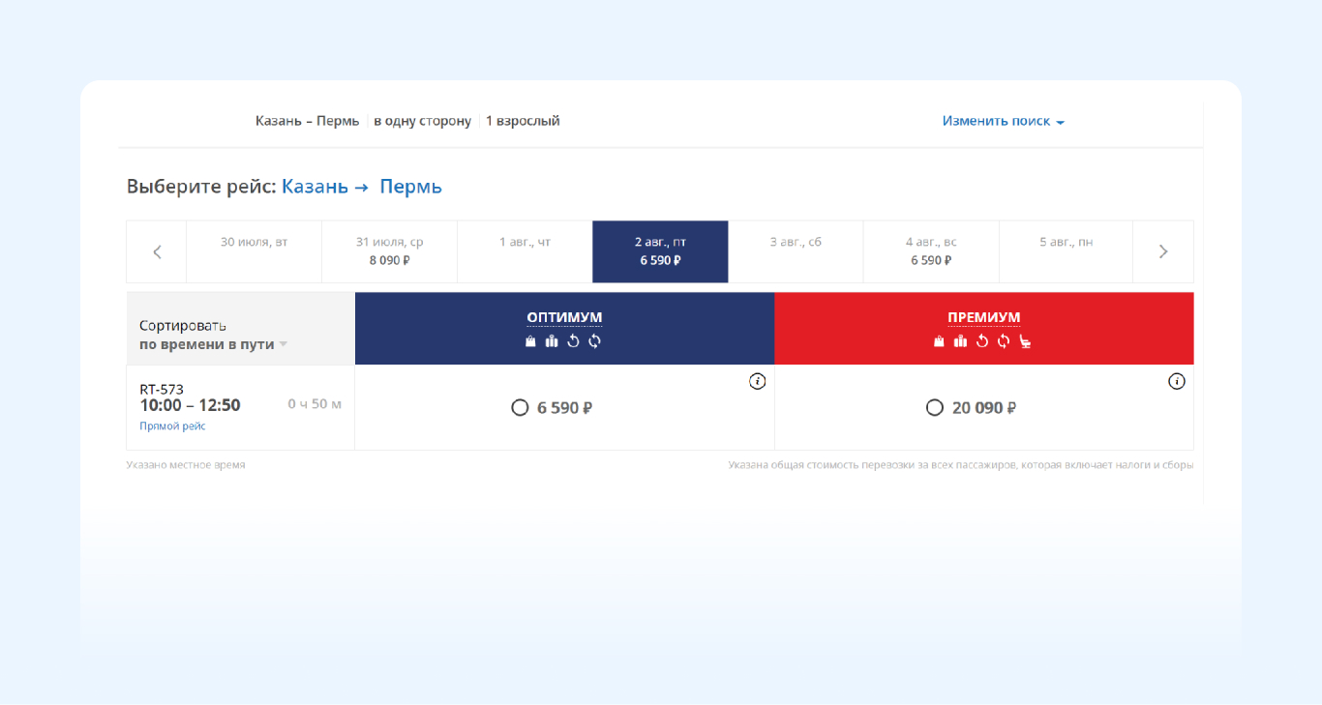
Task: Click the hand luggage icon under Оптимум
Action: point(530,341)
